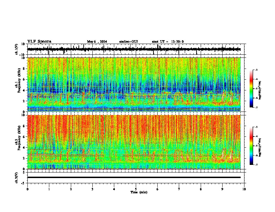Click the "2" kHz tick on ch.1 spectrogram
The width and height of the screenshot is (275, 212).
click(x=24, y=101)
